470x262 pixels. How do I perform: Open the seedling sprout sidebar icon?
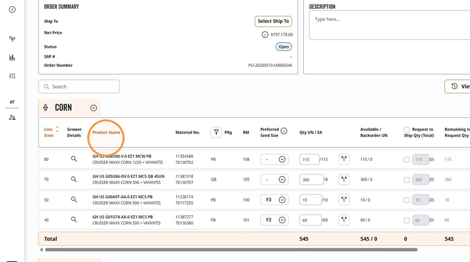tap(12, 39)
